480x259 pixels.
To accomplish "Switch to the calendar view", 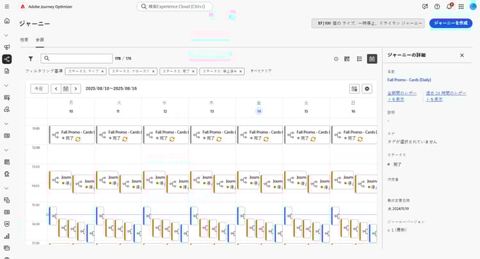I will [x=372, y=59].
